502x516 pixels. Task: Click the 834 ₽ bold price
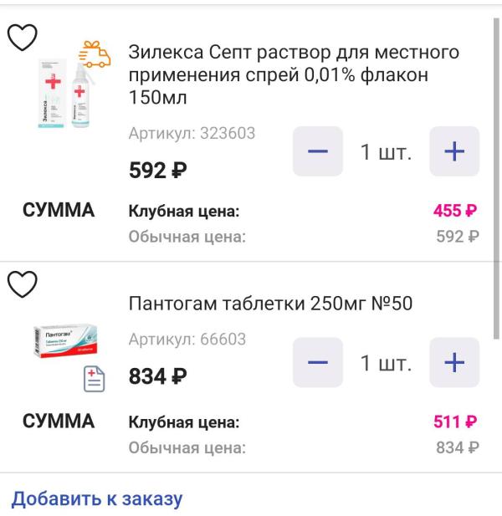[x=157, y=378]
